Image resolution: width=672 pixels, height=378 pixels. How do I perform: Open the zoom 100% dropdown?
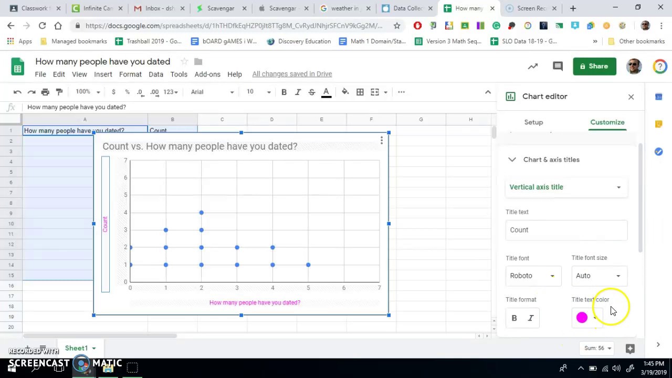88,92
